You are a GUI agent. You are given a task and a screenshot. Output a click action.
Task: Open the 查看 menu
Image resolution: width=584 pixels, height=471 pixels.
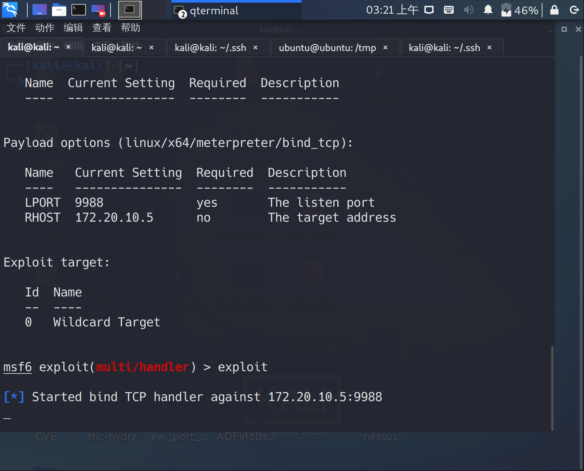102,28
